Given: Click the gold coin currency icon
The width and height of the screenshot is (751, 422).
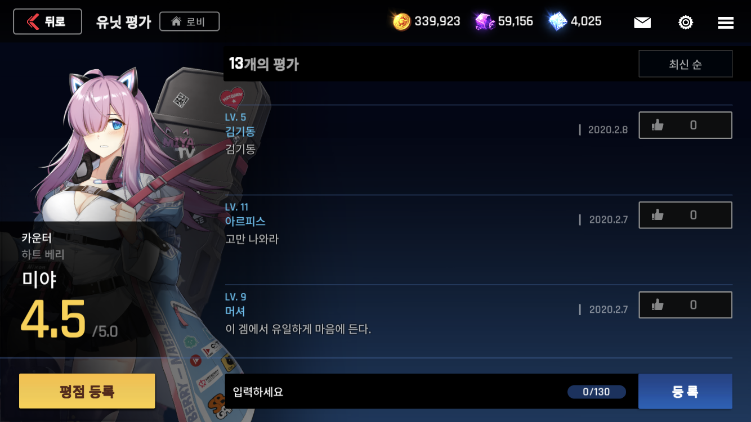Looking at the screenshot, I should coord(401,22).
